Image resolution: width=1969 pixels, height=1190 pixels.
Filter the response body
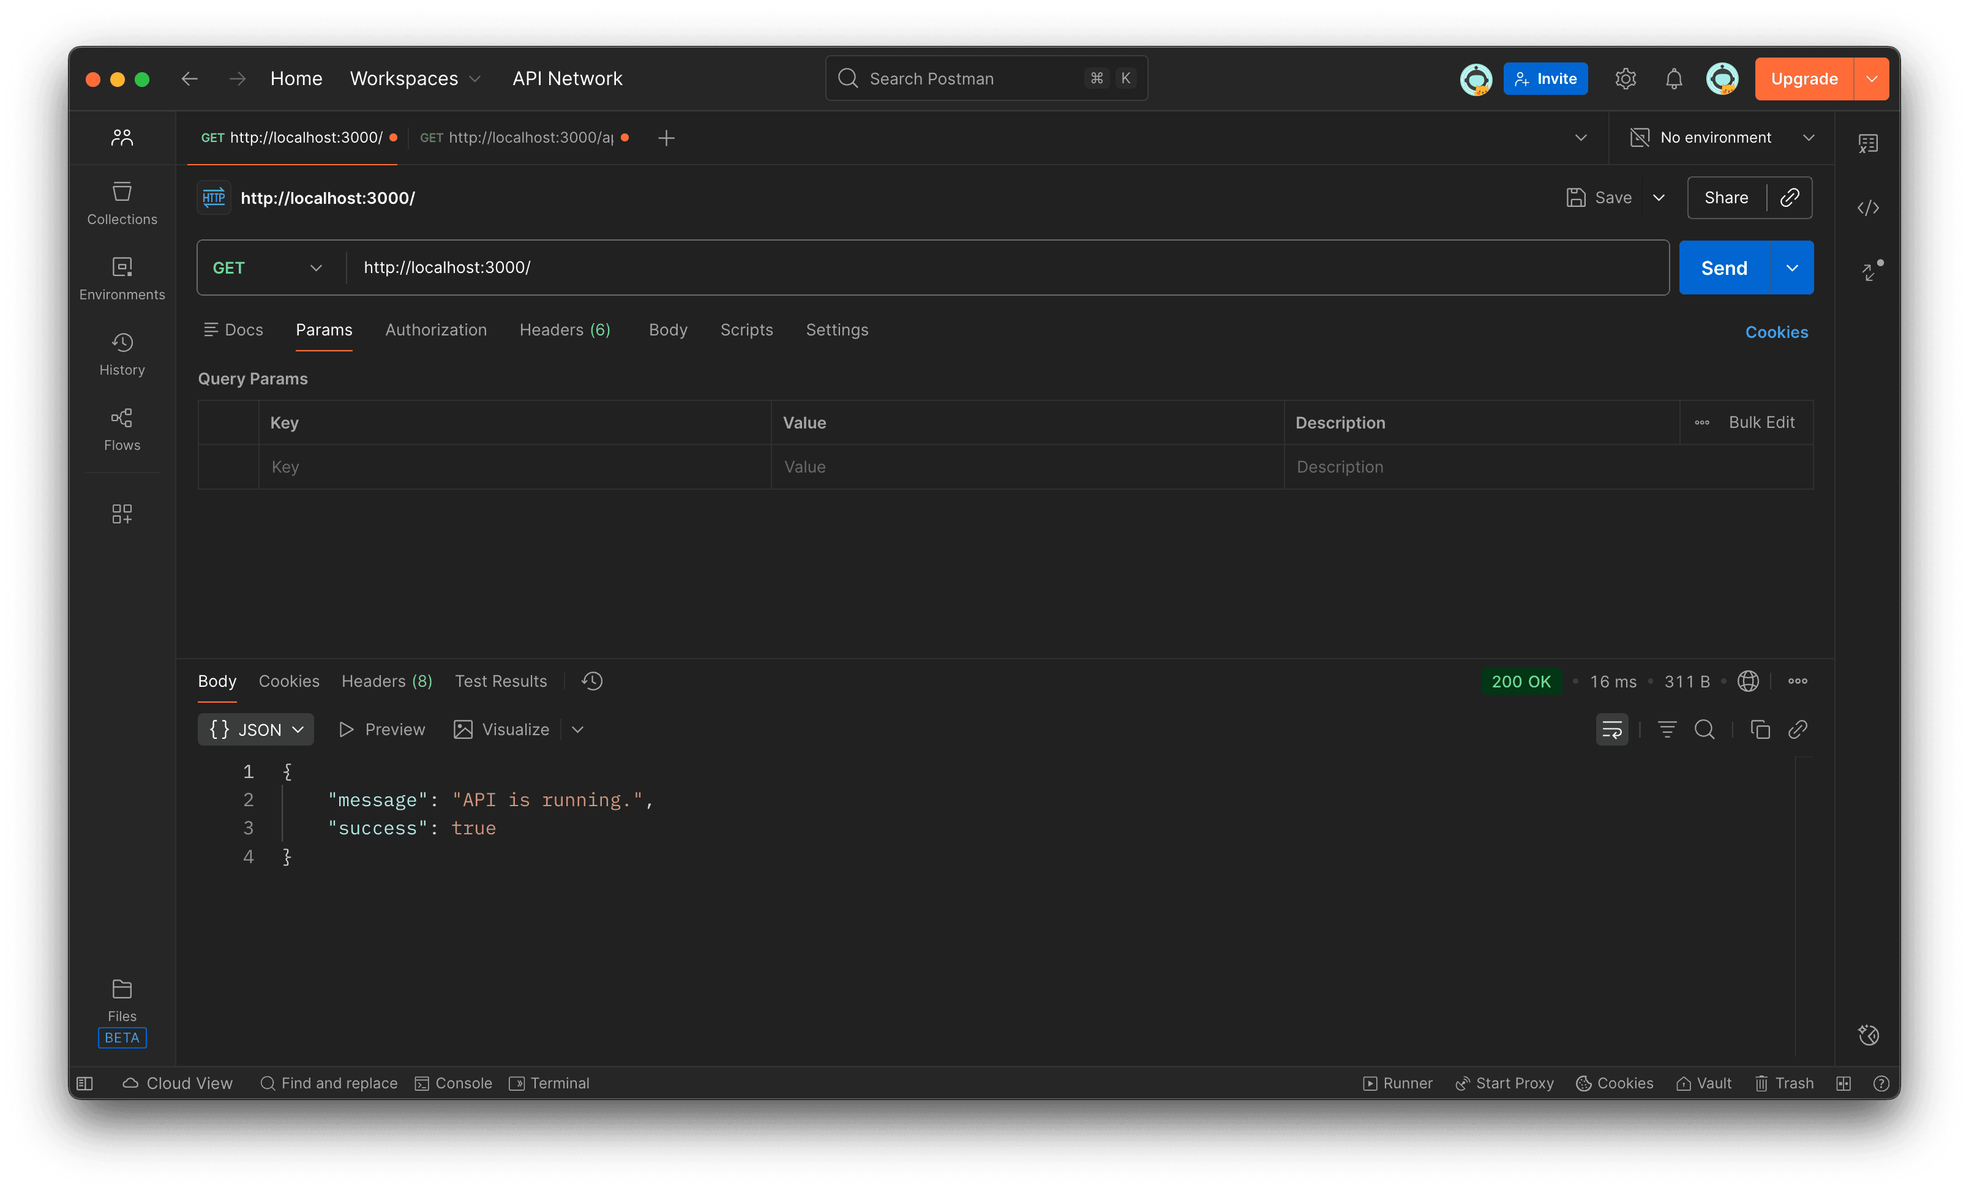(x=1667, y=729)
